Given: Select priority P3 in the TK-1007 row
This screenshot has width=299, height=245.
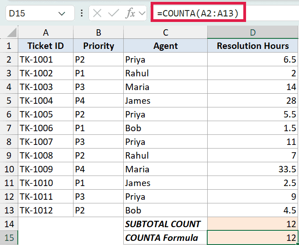Looking at the screenshot, I should coord(99,142).
